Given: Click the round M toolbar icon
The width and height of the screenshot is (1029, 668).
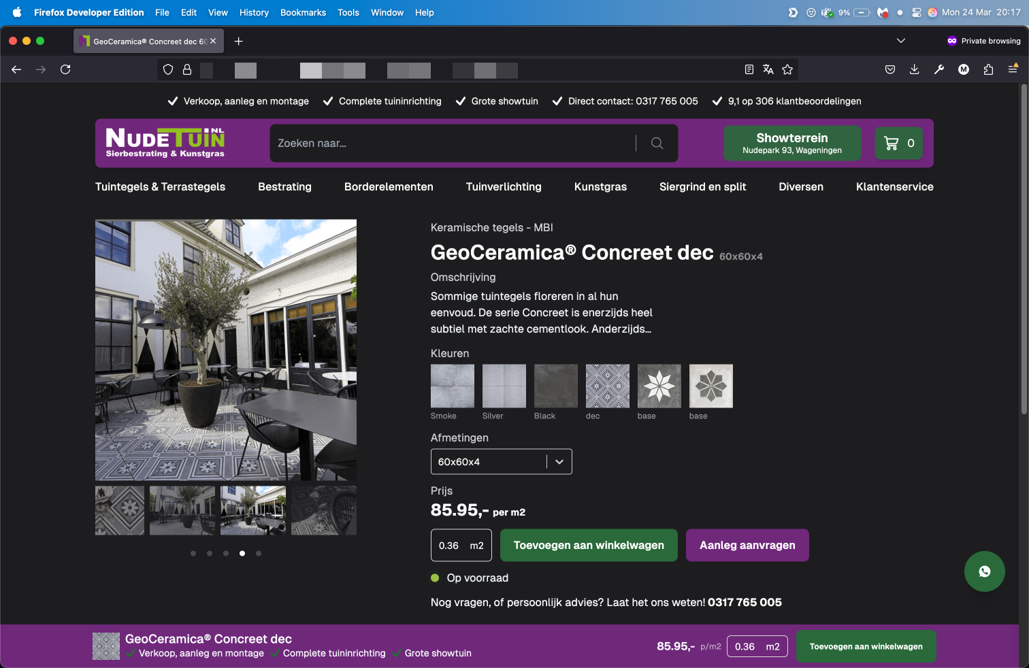Looking at the screenshot, I should [964, 69].
